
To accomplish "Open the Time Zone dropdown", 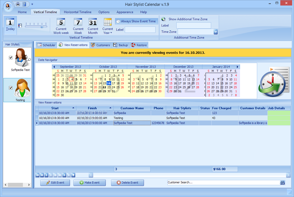I will coord(216,32).
